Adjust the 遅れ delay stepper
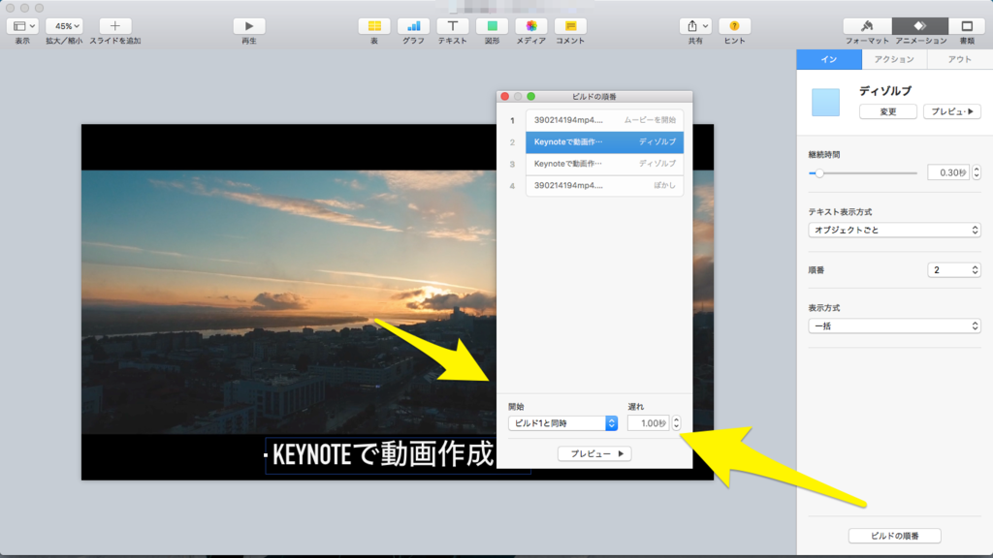993x558 pixels. tap(676, 423)
